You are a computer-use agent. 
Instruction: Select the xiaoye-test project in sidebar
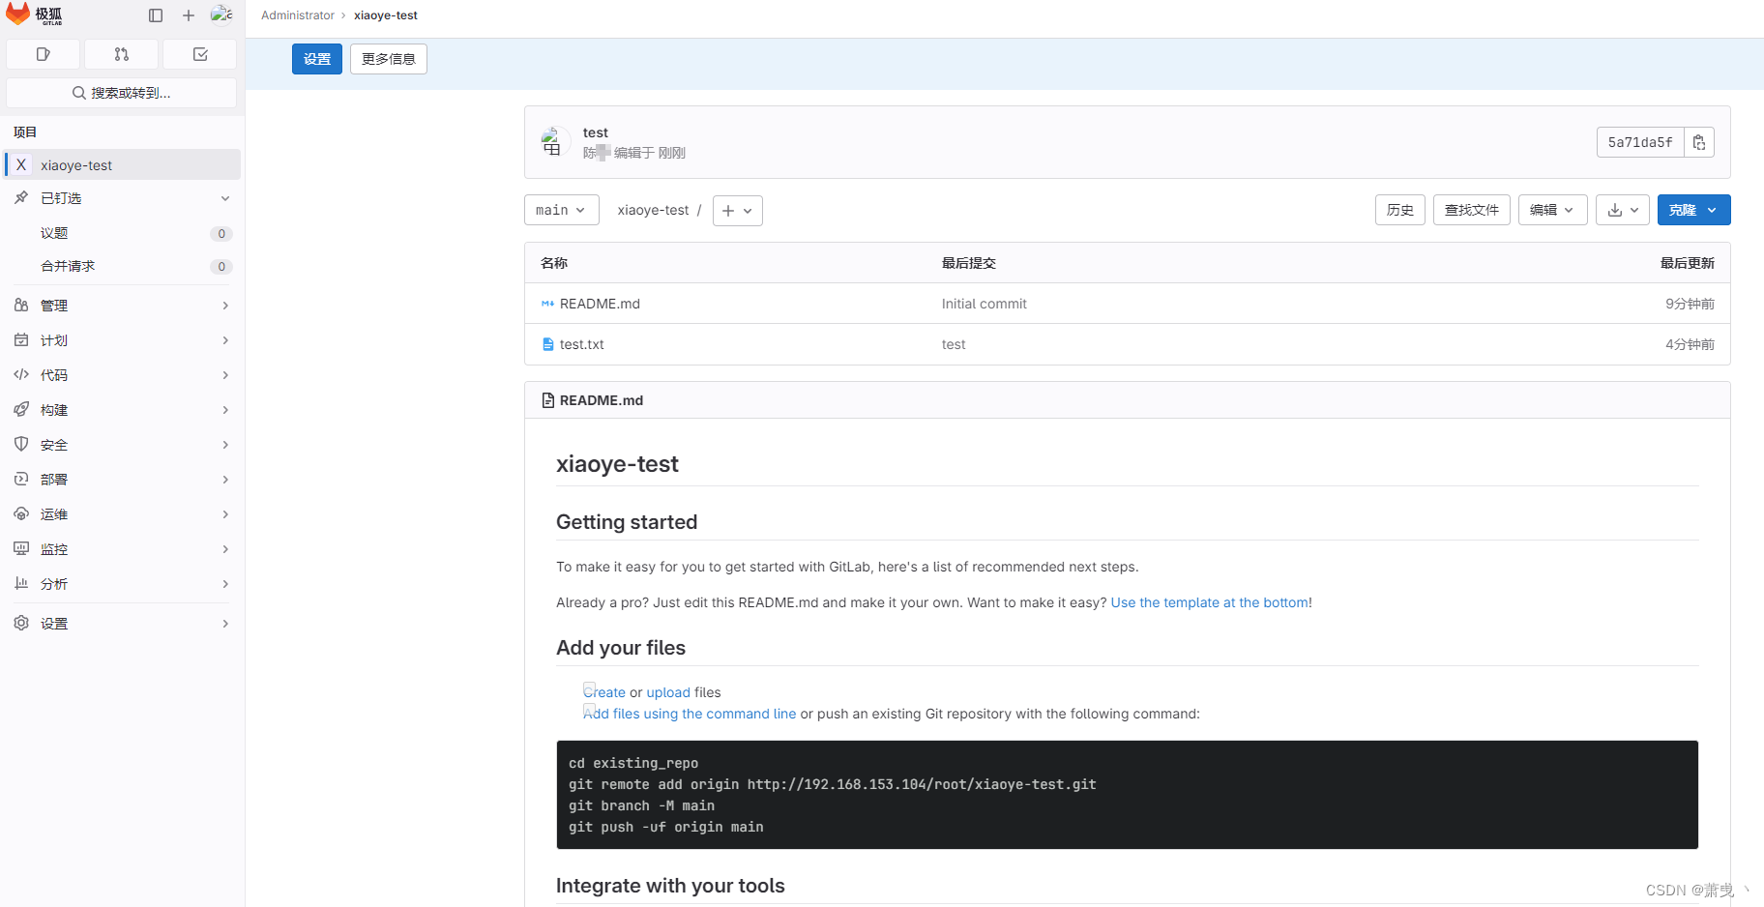[122, 164]
